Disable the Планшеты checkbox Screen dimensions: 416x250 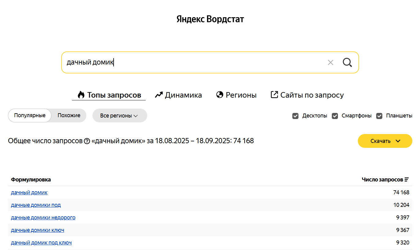point(379,116)
